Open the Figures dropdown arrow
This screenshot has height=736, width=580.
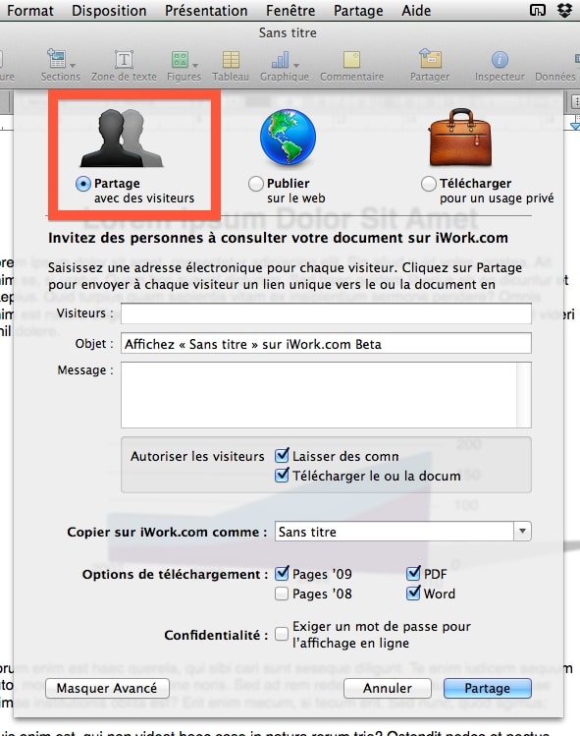pyautogui.click(x=195, y=65)
